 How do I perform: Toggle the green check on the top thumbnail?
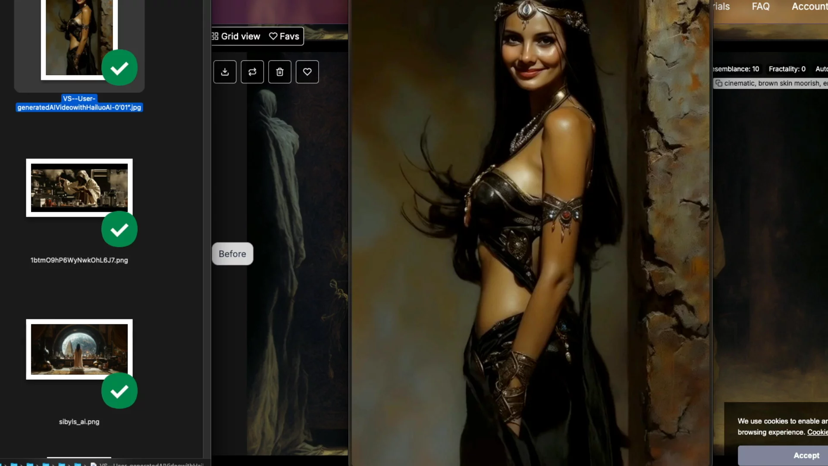[119, 68]
